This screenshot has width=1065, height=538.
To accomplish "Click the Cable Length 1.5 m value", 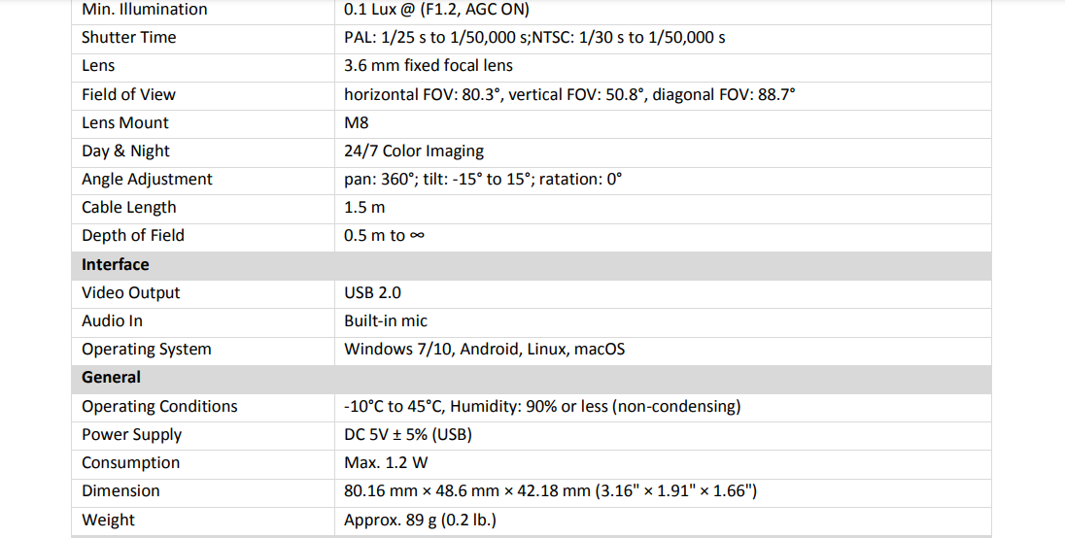I will 364,208.
